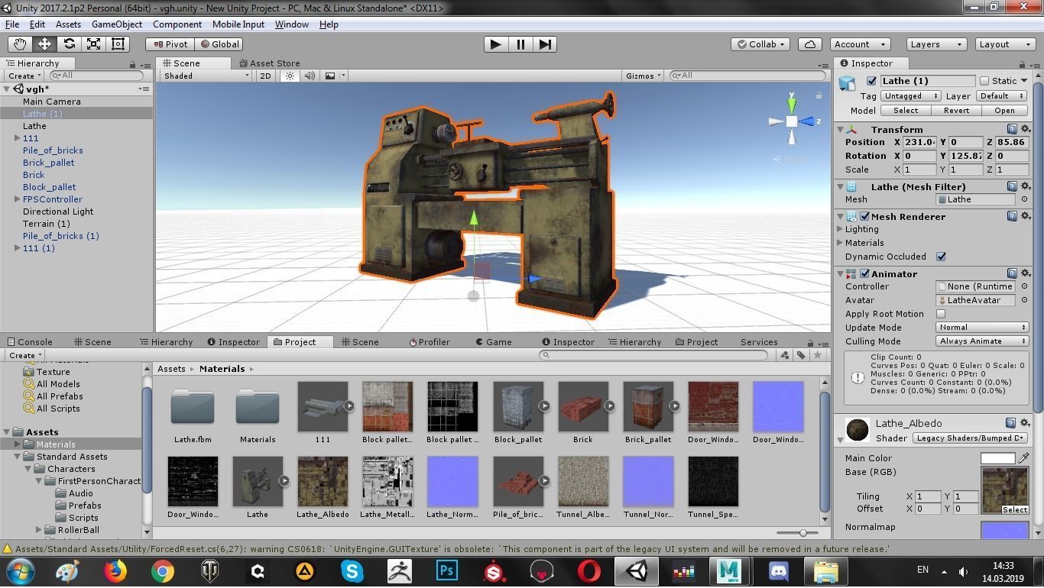This screenshot has height=588, width=1044.
Task: Click the Normalmap texture swatch
Action: pyautogui.click(x=1005, y=530)
